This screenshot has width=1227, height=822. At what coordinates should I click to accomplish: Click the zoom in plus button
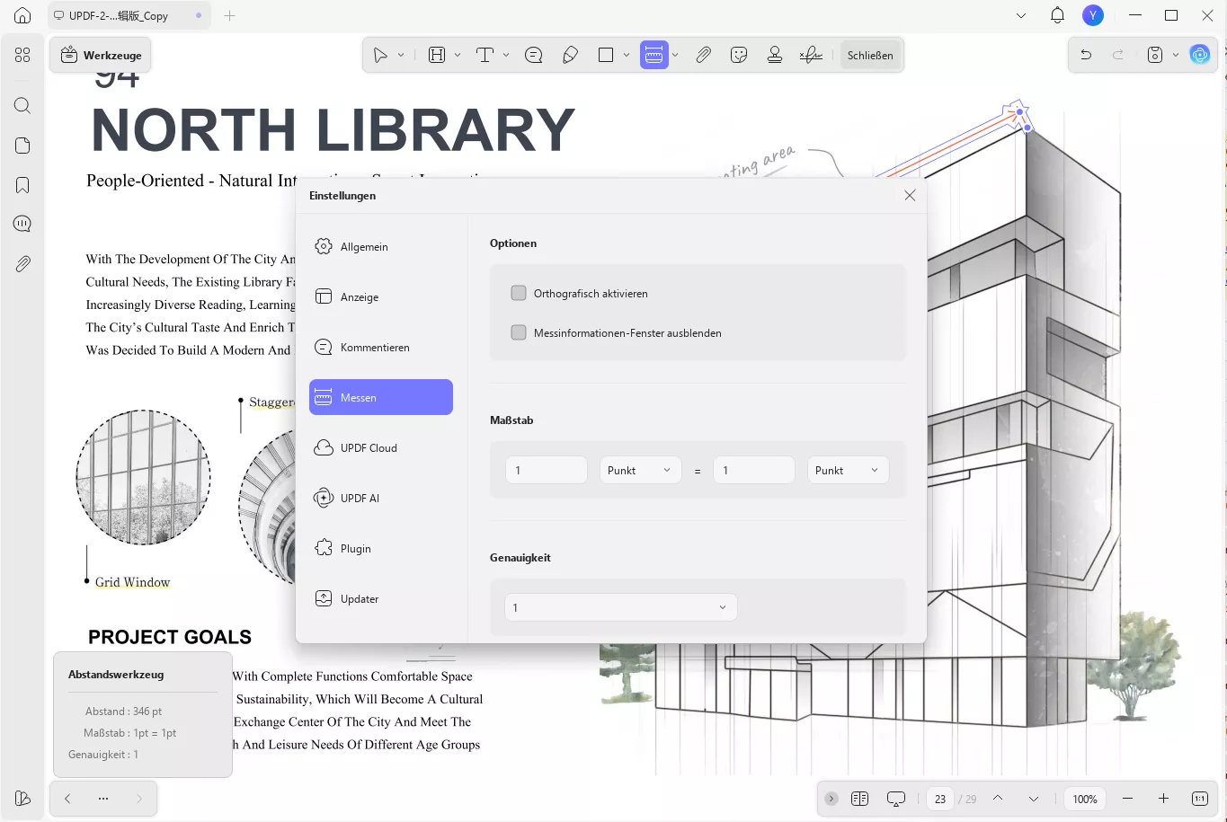click(1163, 799)
